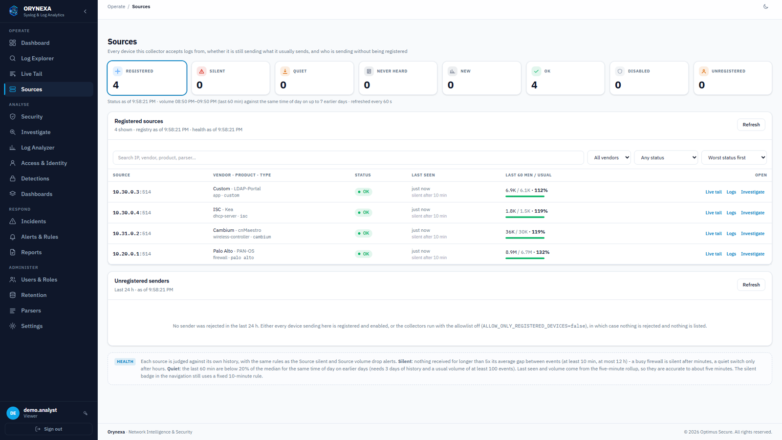
Task: Click the 112% volume bar for 10.30.0.3
Action: coord(525,196)
